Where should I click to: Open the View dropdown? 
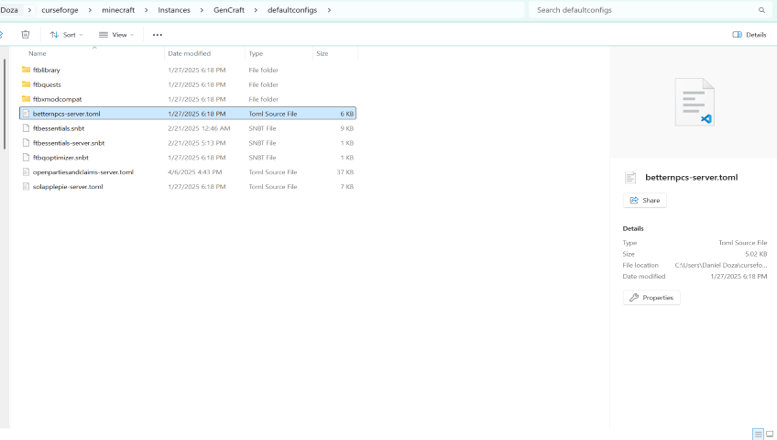coord(116,35)
